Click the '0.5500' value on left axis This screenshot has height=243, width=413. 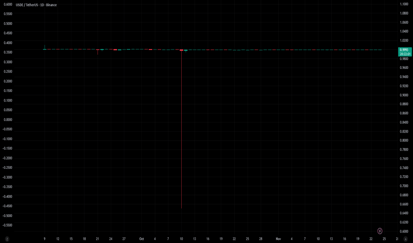[x=8, y=14]
